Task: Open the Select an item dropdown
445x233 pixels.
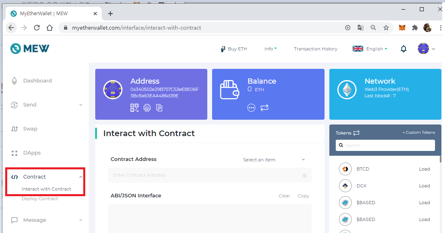Action: point(274,160)
